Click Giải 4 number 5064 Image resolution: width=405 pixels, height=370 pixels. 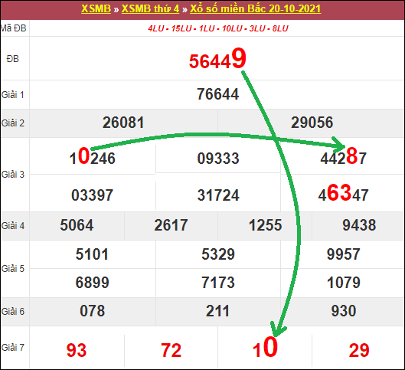[77, 225]
